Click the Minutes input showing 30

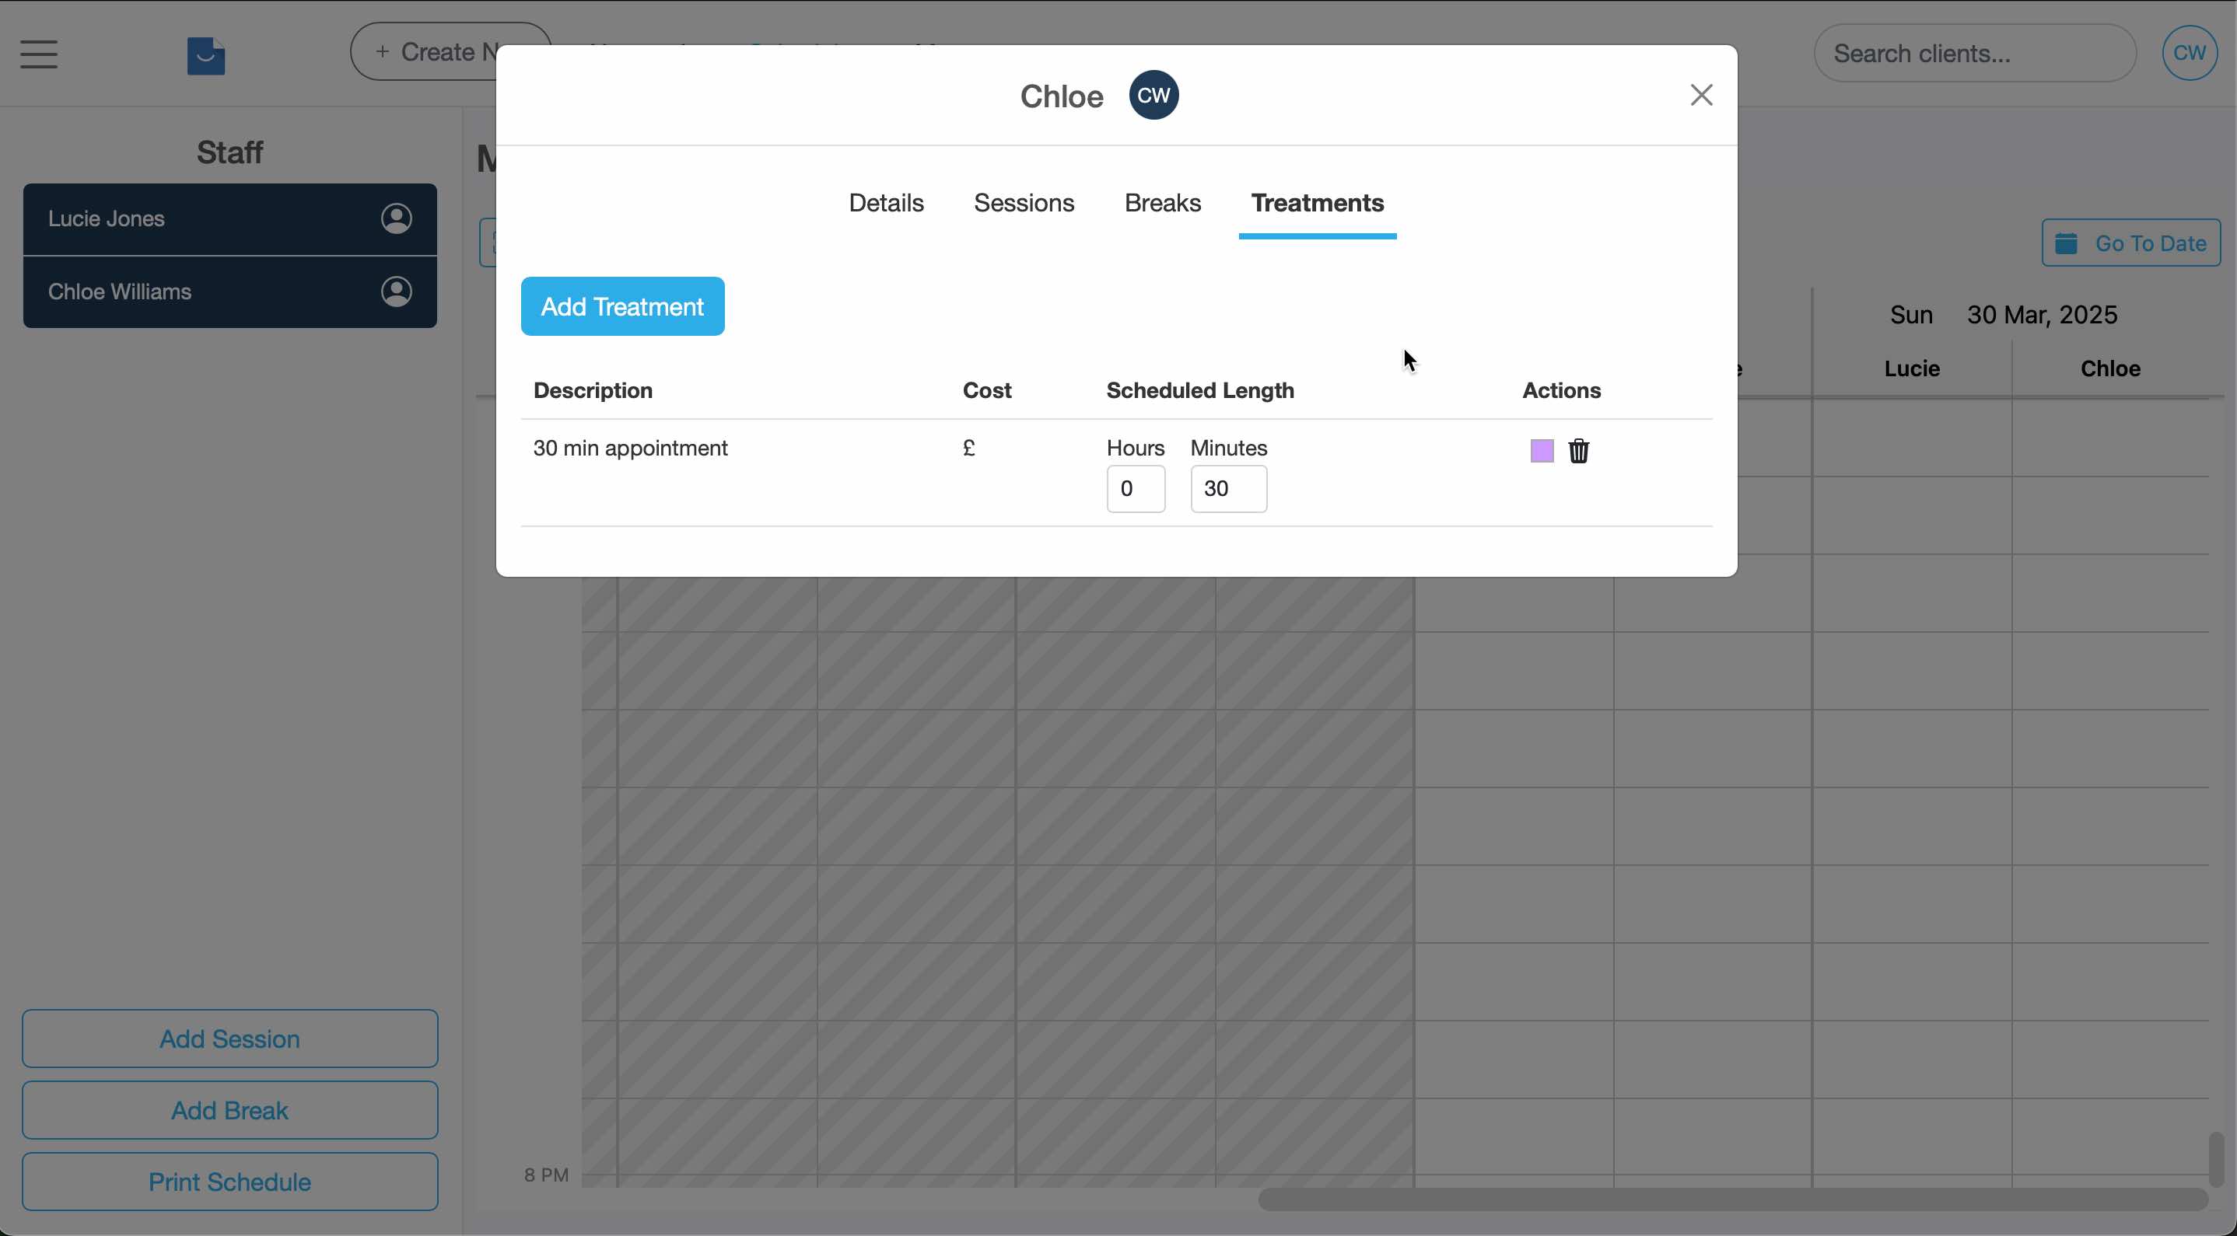coord(1227,489)
